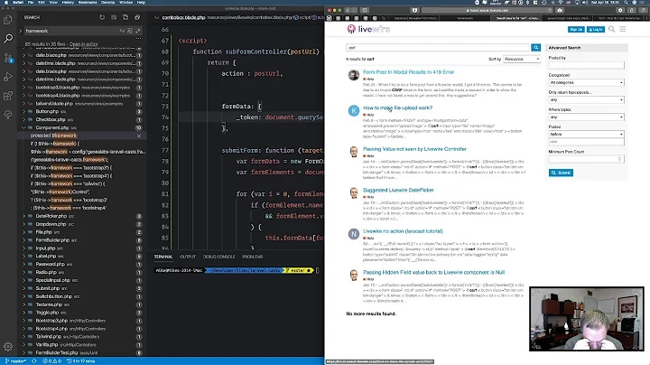Expand Dropdown.php search results

24,224
